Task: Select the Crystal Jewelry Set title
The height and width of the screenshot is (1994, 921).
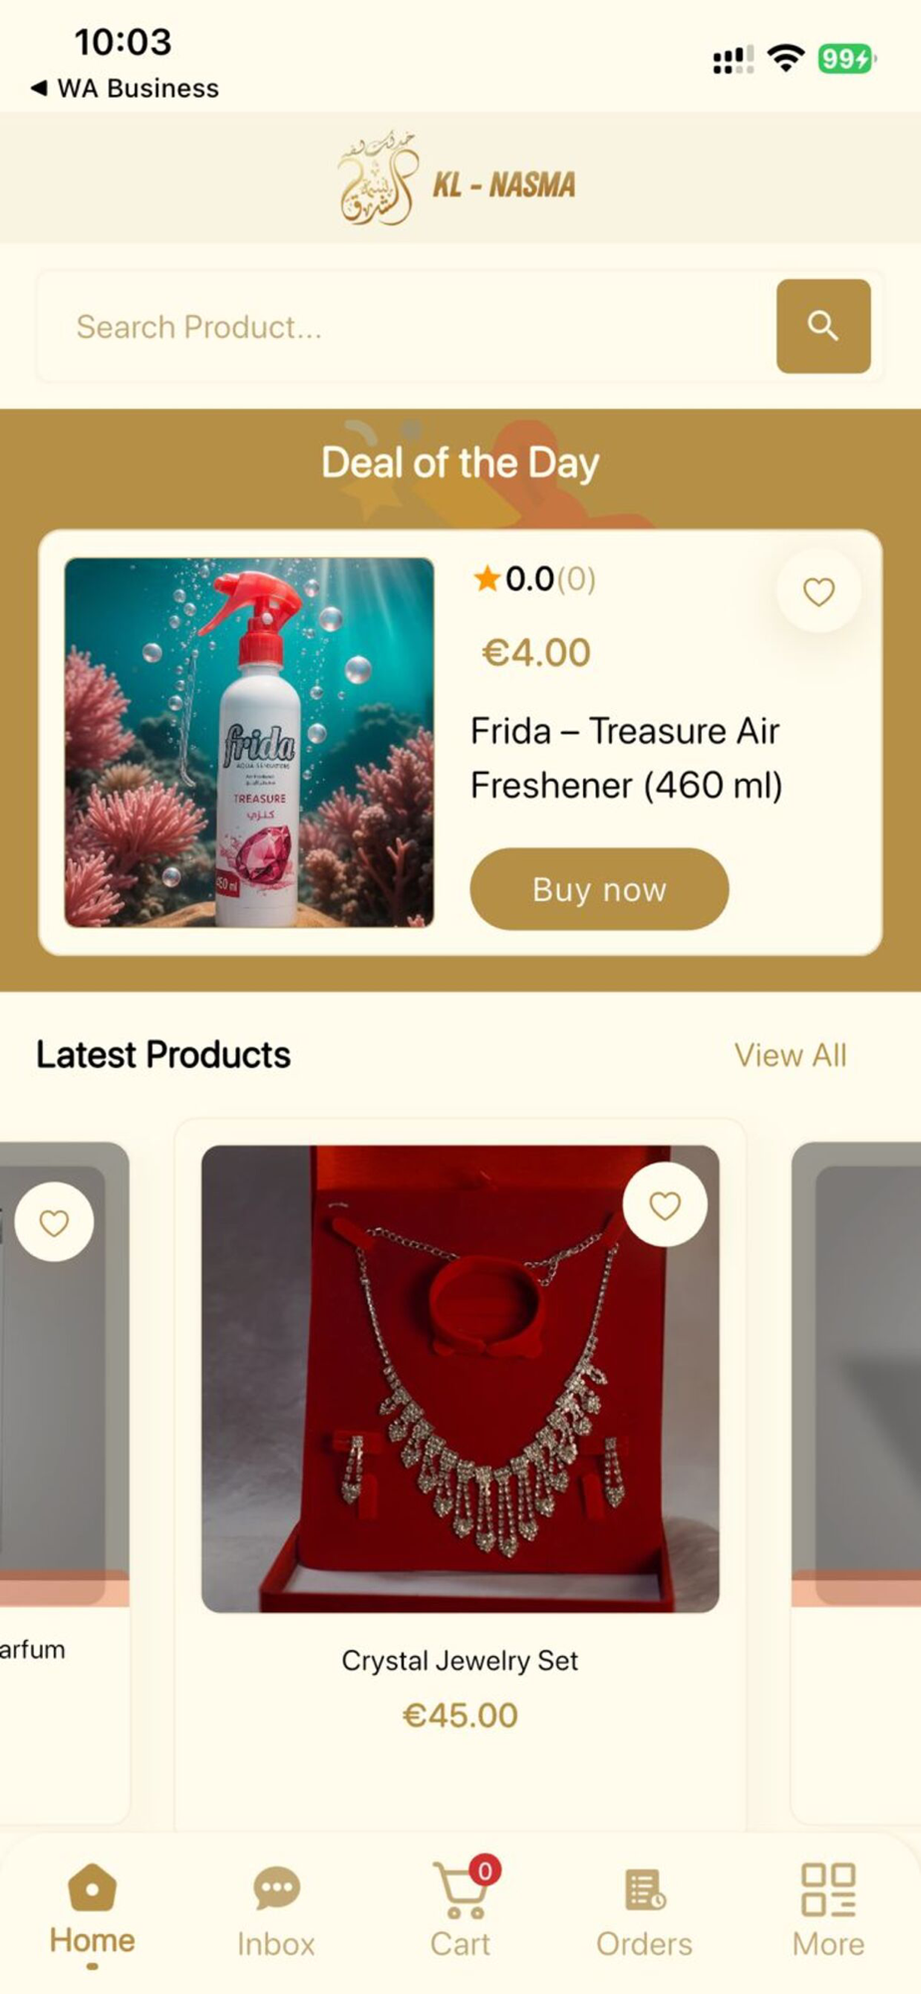Action: (x=460, y=1660)
